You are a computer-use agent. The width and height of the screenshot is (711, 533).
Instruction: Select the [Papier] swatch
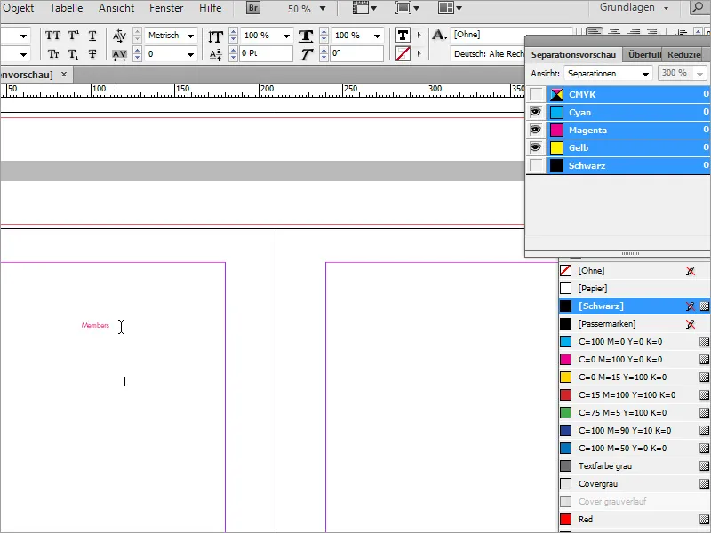point(634,288)
